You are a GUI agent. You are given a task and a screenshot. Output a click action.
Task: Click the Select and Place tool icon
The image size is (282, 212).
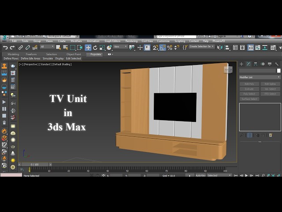click(x=109, y=48)
